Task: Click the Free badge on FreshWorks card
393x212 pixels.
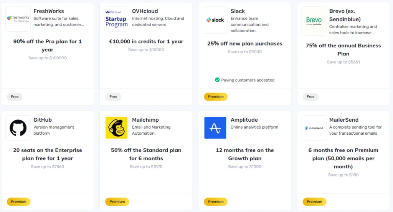Action: [x=15, y=97]
